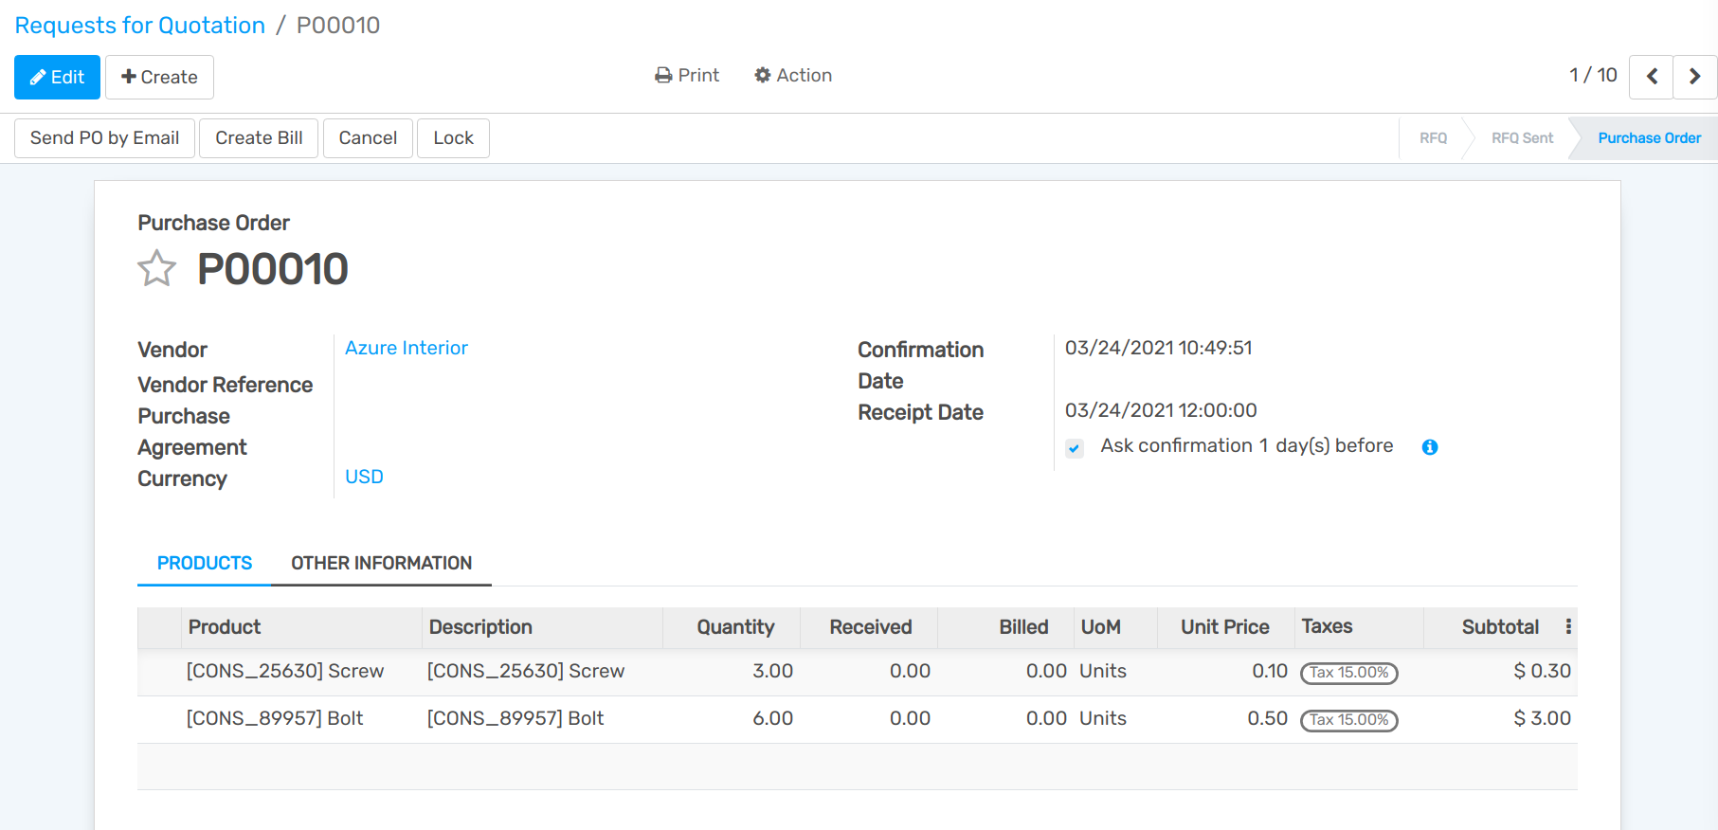The height and width of the screenshot is (830, 1718).
Task: Go to the previous record arrow
Action: click(x=1651, y=77)
